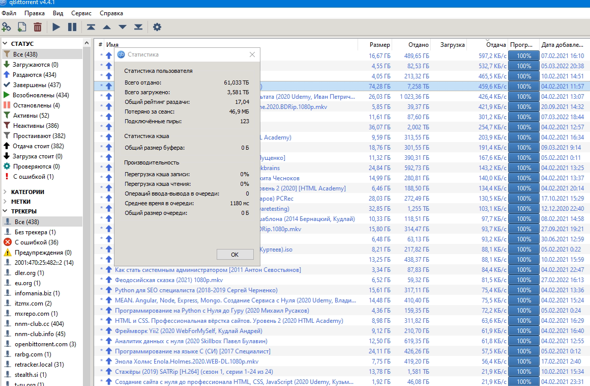The image size is (590, 386).
Task: Select the Простаивают (382) status filter
Action: (42, 135)
